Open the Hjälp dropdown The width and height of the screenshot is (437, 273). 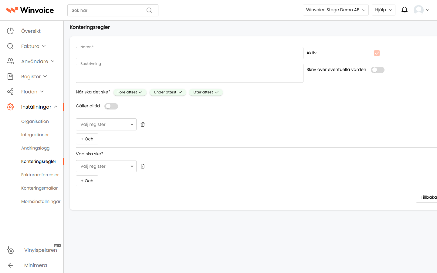(384, 10)
